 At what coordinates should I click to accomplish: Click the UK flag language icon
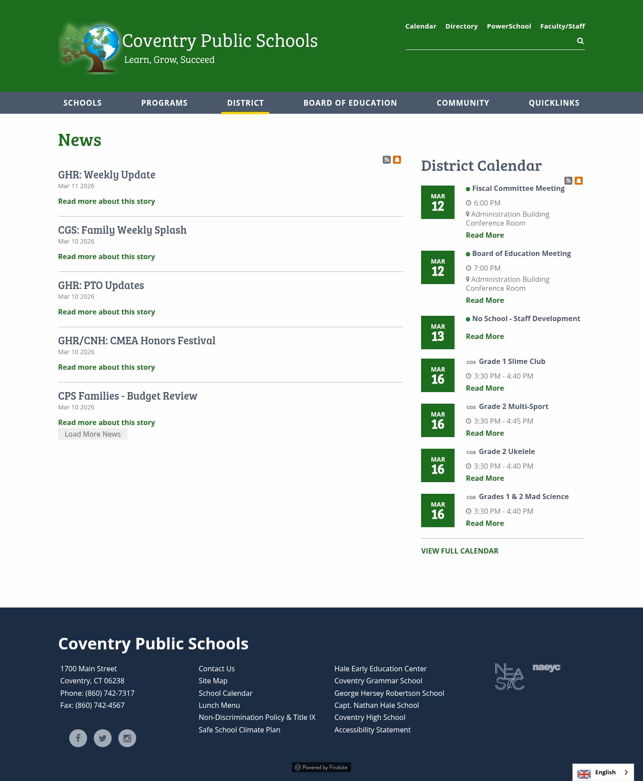[584, 774]
